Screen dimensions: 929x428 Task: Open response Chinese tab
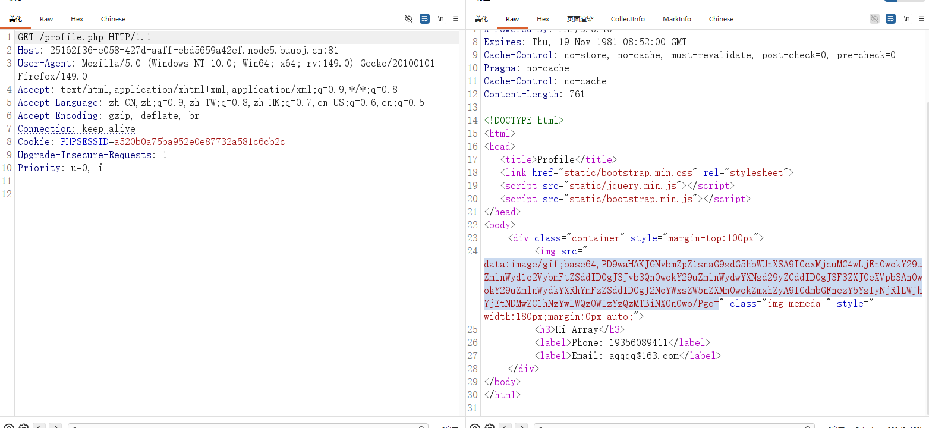pos(721,19)
